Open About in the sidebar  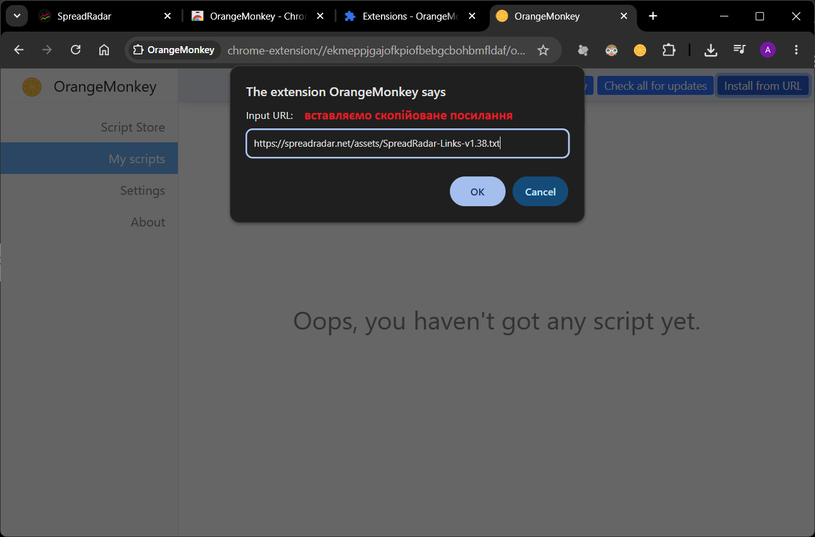pyautogui.click(x=147, y=222)
